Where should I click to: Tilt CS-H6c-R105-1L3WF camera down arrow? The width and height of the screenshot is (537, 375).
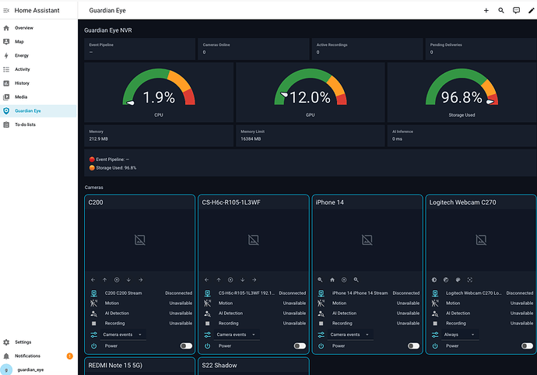click(x=243, y=280)
